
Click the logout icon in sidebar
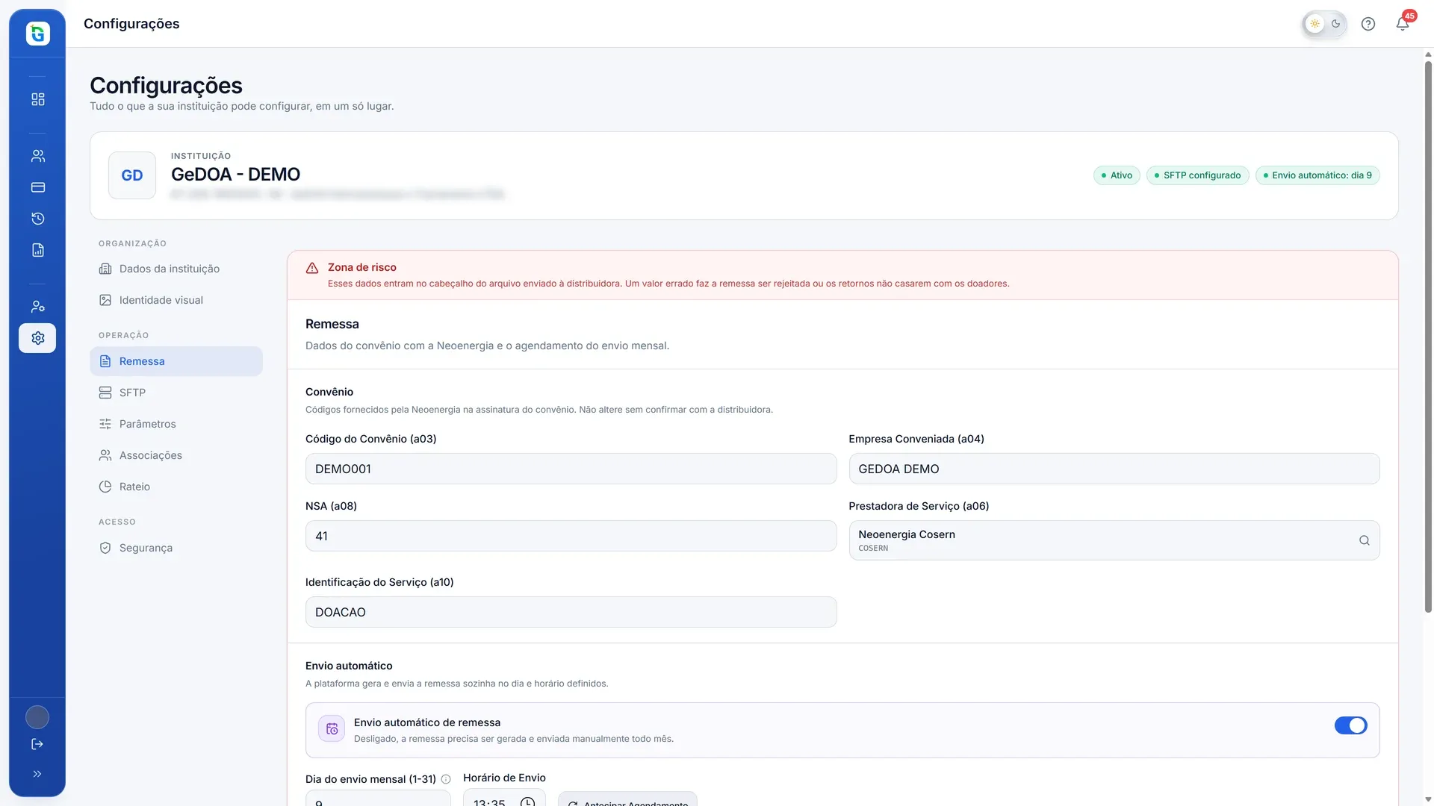(37, 744)
